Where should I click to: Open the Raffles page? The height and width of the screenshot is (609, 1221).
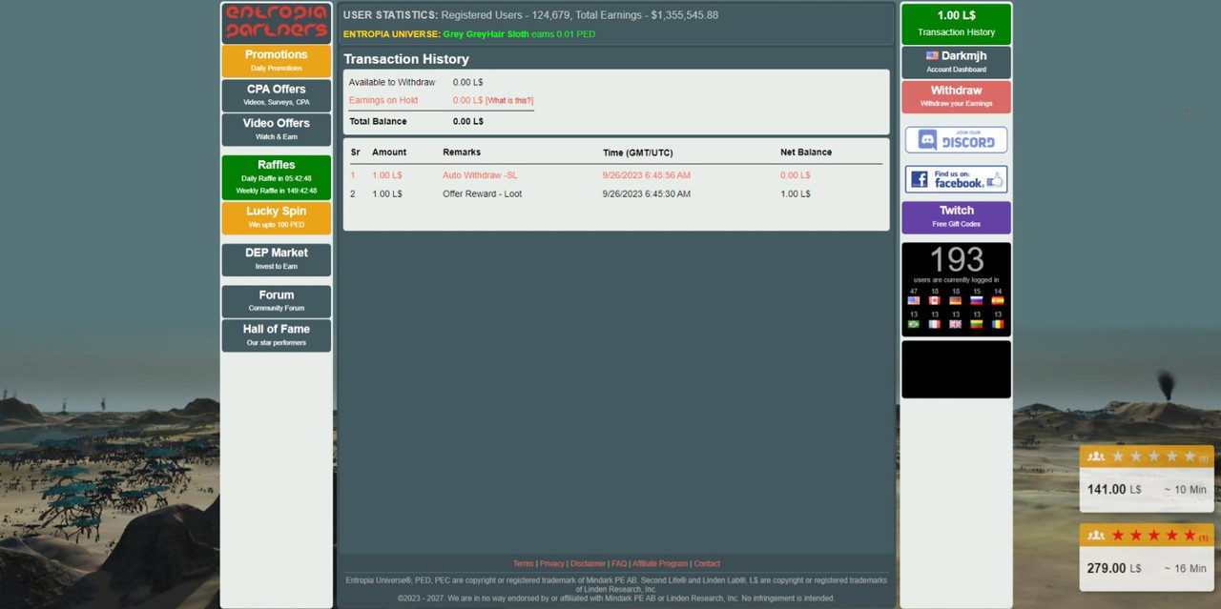tap(277, 177)
